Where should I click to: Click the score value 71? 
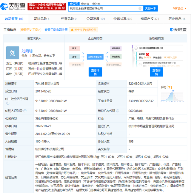pos(170,87)
